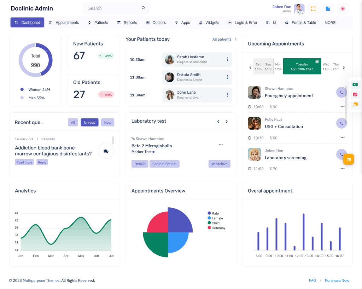This screenshot has height=289, width=362.
Task: Archive the Beta 2 Microglobulin test
Action: pos(219,164)
